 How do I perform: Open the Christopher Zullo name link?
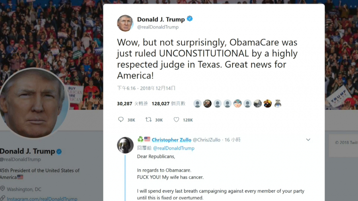click(171, 140)
